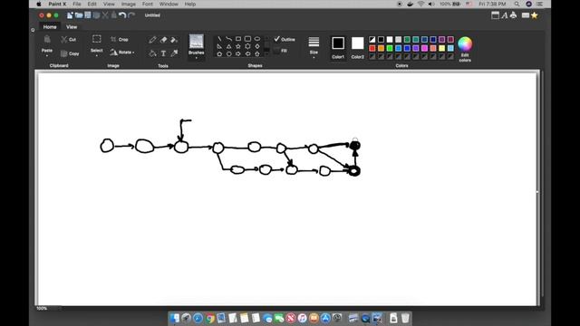Click the redo arrow icon
The image size is (580, 326).
tap(131, 15)
